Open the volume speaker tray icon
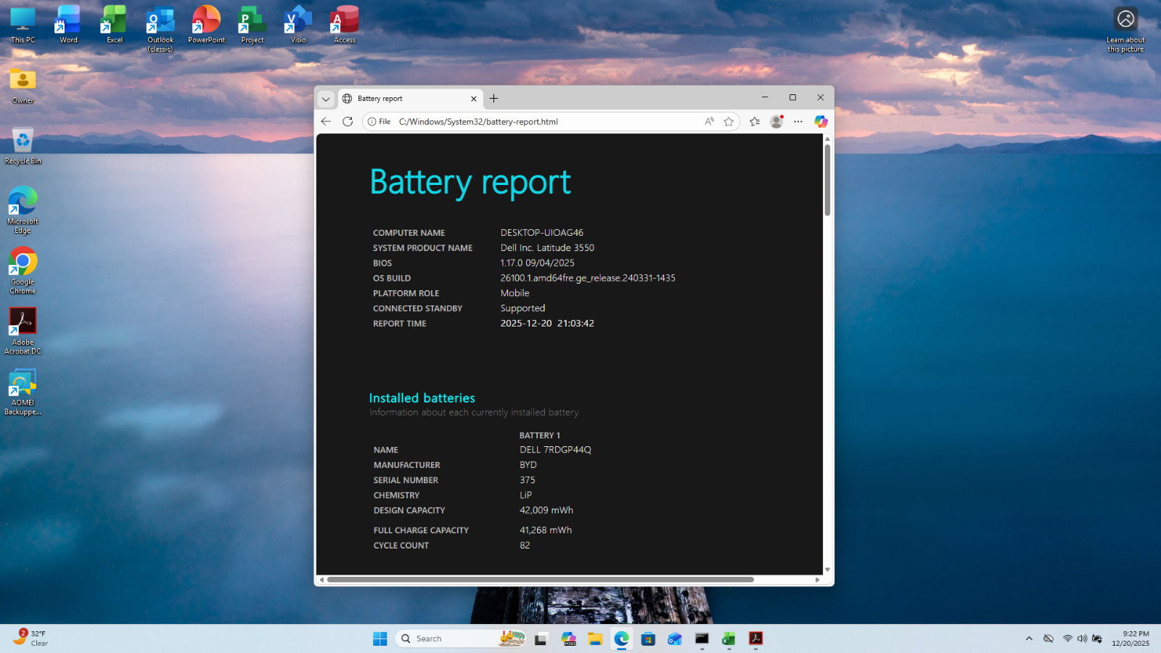The height and width of the screenshot is (653, 1161). [1082, 638]
